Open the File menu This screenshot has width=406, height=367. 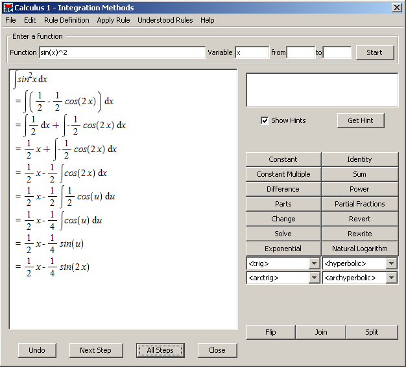coord(10,20)
